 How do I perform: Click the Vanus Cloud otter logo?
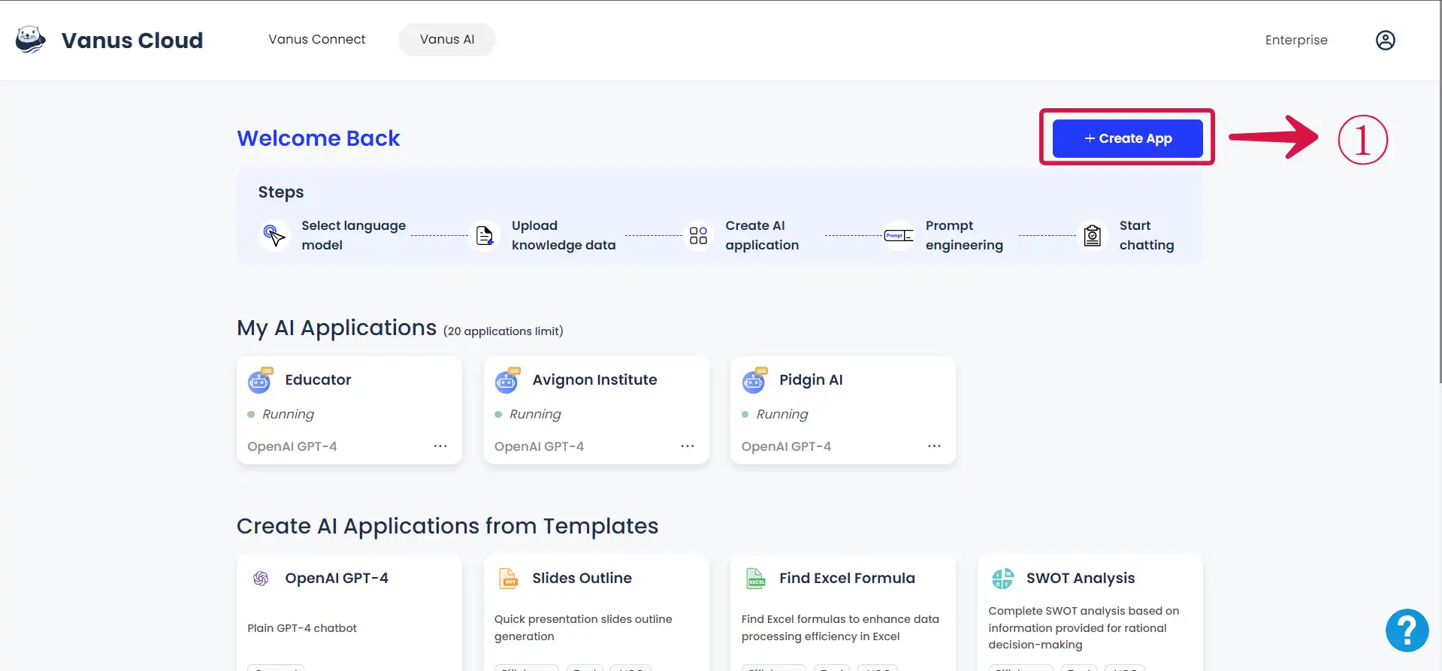point(31,39)
